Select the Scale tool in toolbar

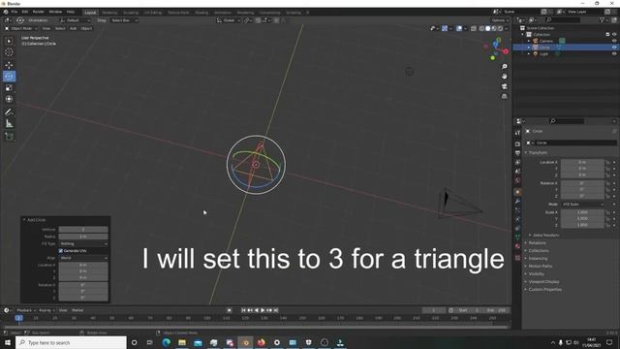pyautogui.click(x=9, y=88)
